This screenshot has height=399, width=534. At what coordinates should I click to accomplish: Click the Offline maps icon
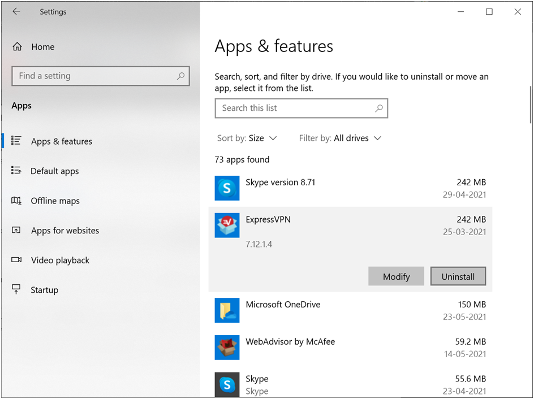pos(16,201)
